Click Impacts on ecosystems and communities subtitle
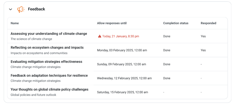The image size is (234, 104). tap(39, 53)
